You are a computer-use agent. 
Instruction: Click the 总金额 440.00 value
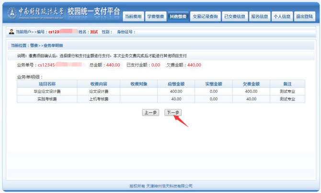[x=113, y=65]
